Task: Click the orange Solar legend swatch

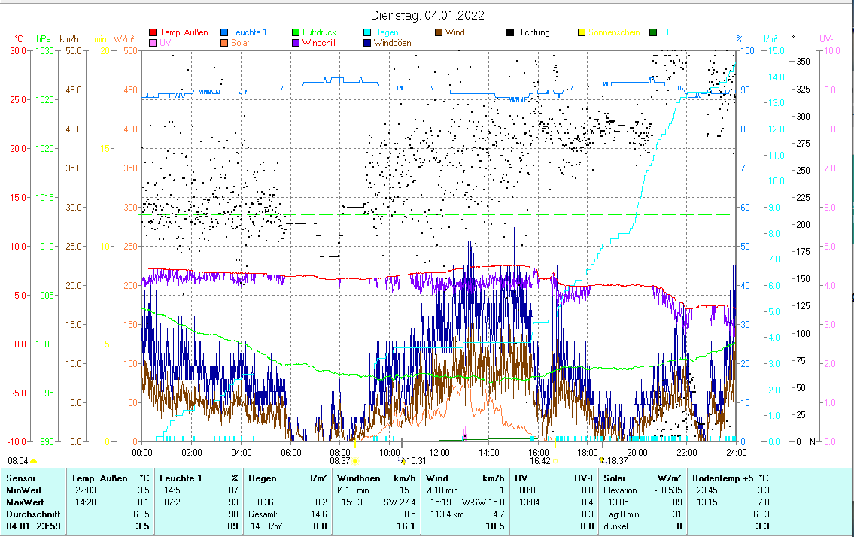Action: click(224, 43)
